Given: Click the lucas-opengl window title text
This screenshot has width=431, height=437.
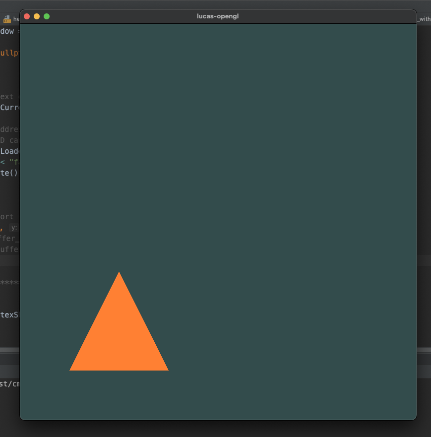Looking at the screenshot, I should pos(218,16).
